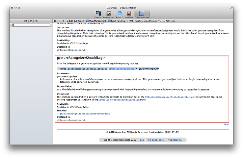Open Data Management breadcrumb menu
The height and width of the screenshot is (158, 243).
point(96,21)
